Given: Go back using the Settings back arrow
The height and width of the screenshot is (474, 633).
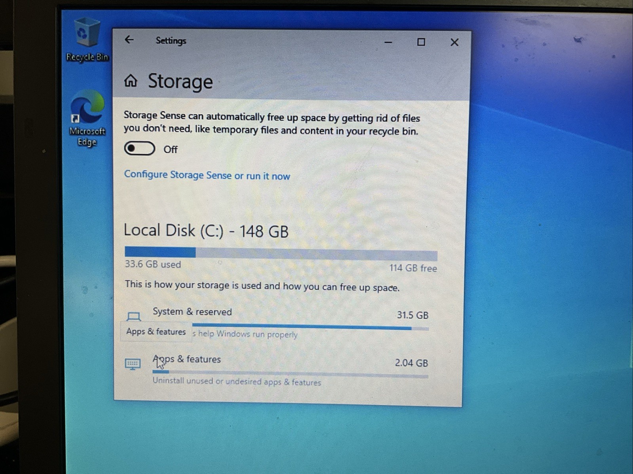Looking at the screenshot, I should 129,40.
